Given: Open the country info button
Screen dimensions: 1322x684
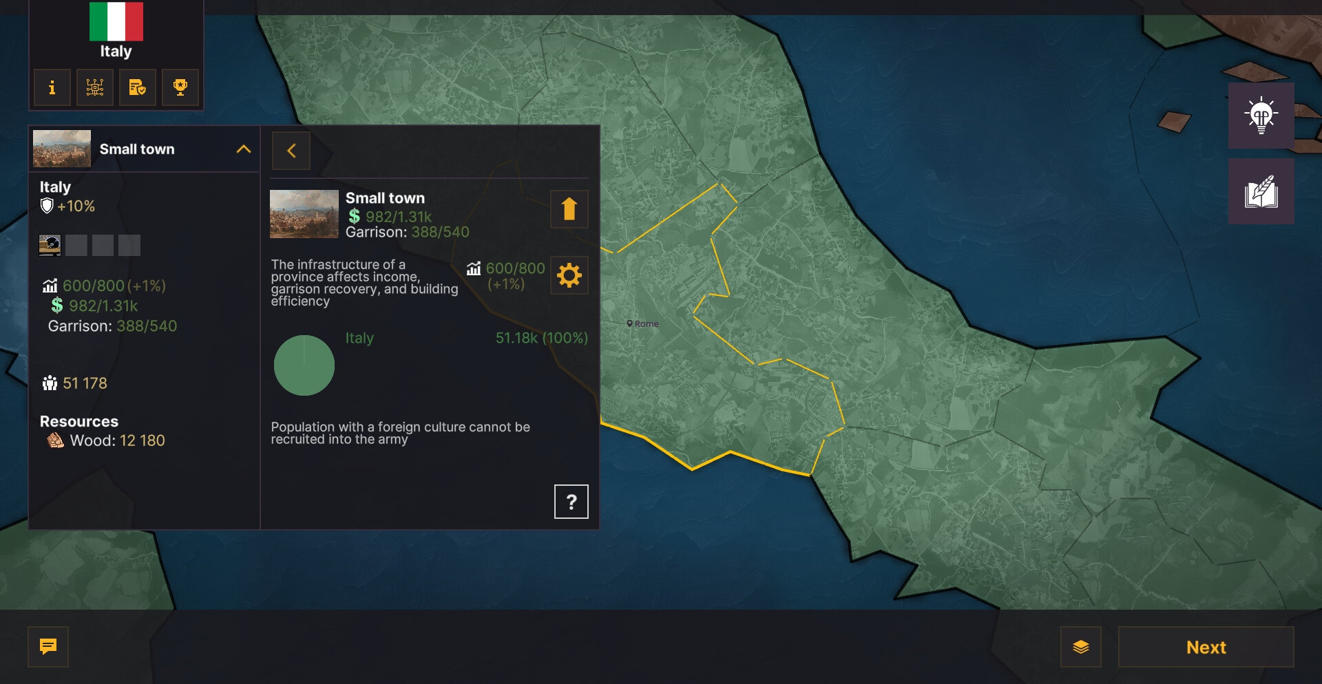Looking at the screenshot, I should pos(52,87).
